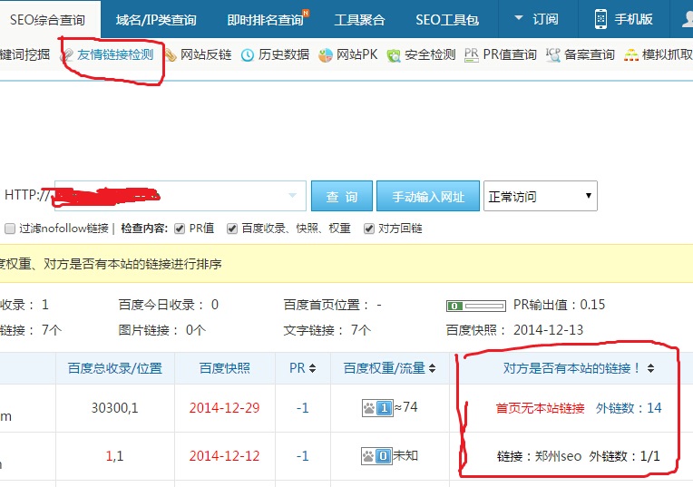Screen dimensions: 693x487
Task: Click the 百度总收录/位置 column header
Action: (115, 368)
